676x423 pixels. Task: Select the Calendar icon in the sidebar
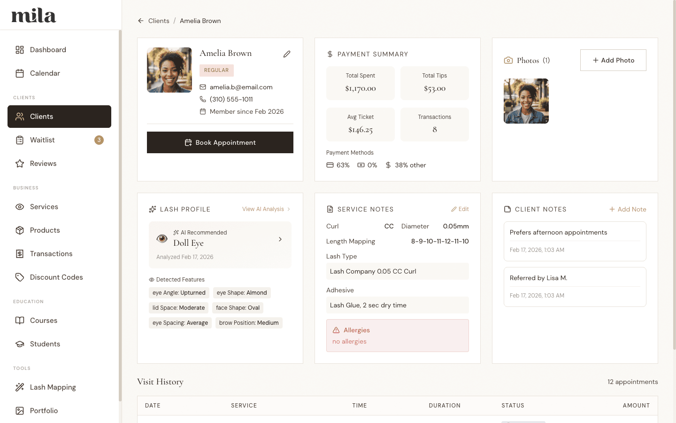20,73
